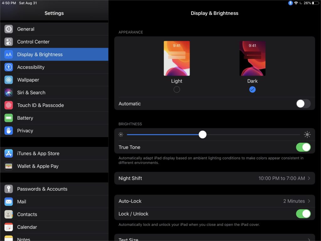Image resolution: width=321 pixels, height=241 pixels.
Task: Tap the General gear icon
Action: pyautogui.click(x=9, y=29)
